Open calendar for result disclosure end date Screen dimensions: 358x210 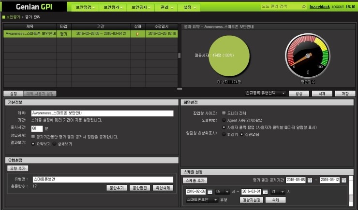tap(344, 180)
